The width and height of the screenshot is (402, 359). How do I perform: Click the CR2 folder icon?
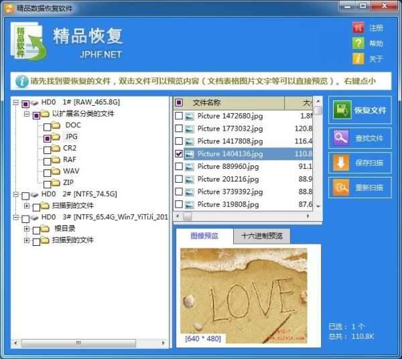coord(56,149)
